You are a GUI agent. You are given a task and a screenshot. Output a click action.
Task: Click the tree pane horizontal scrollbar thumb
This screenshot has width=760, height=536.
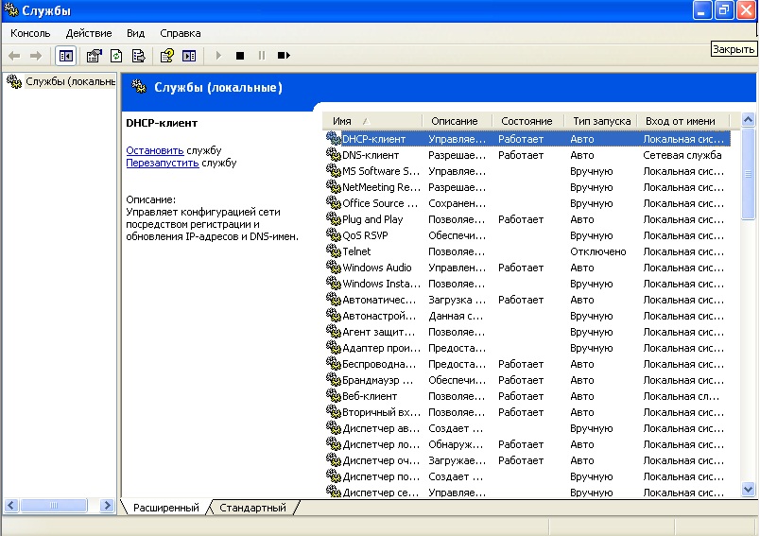(x=54, y=506)
